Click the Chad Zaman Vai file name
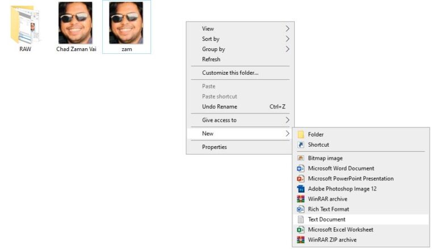 point(76,49)
